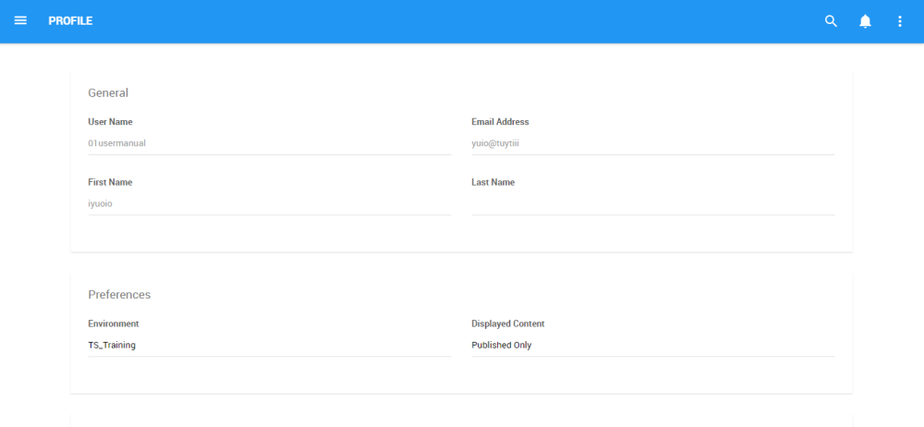
Task: Click the Preferences section heading
Action: pos(119,294)
